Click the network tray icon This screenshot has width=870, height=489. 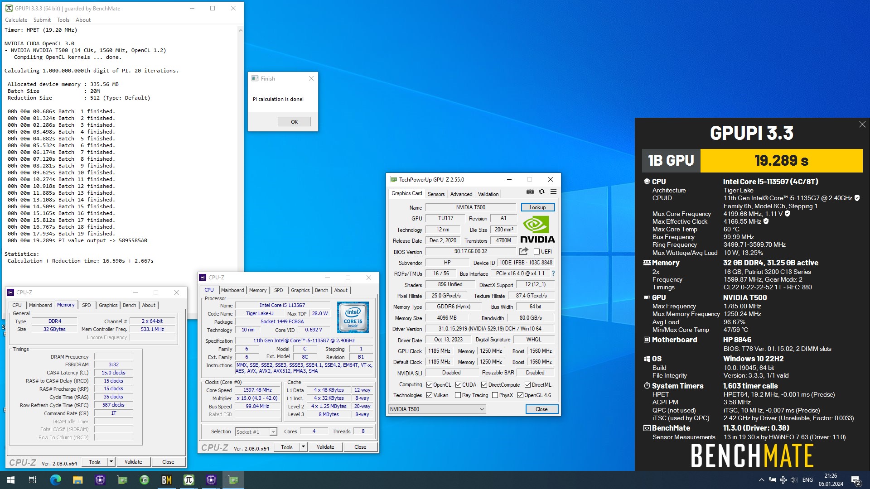pyautogui.click(x=783, y=480)
